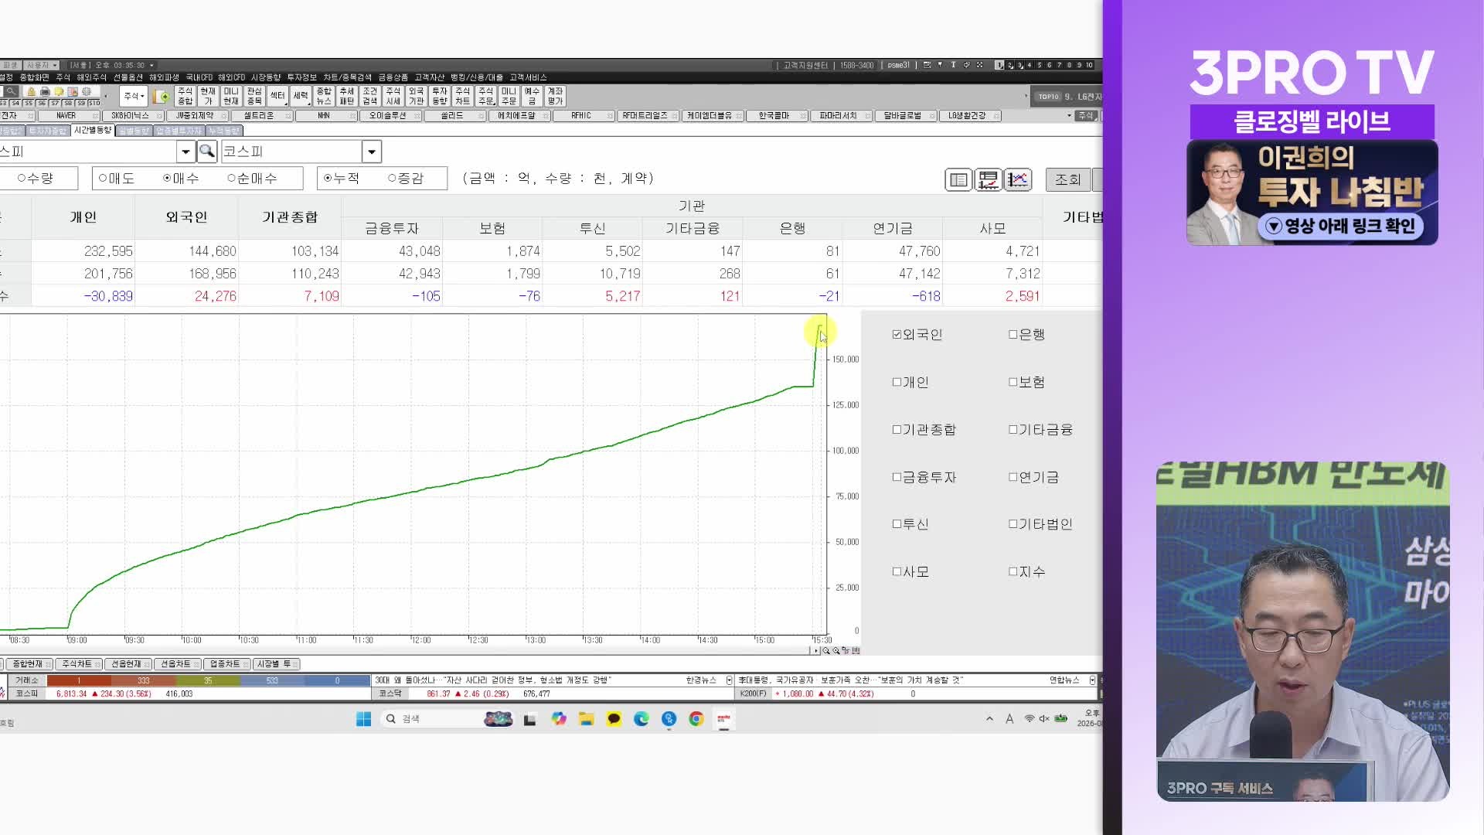Select the chart-only view icon

click(x=1018, y=179)
